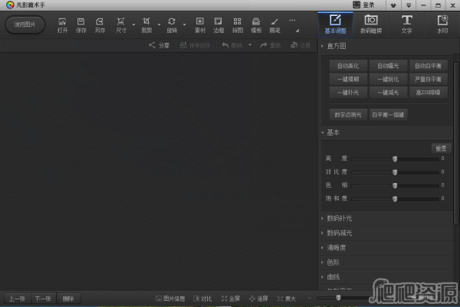The width and height of the screenshot is (460, 307).
Task: Toggle 对比 (Compare) view in bottom bar
Action: pyautogui.click(x=203, y=298)
